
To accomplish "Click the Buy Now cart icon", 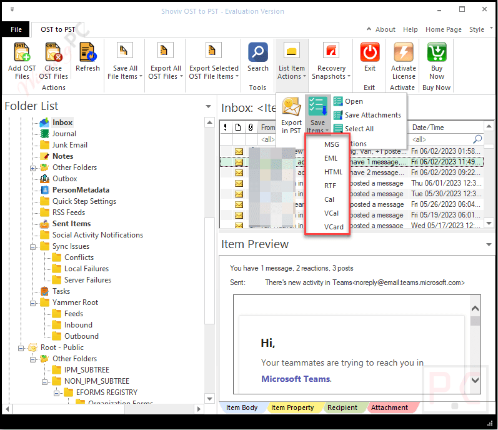I will point(437,52).
